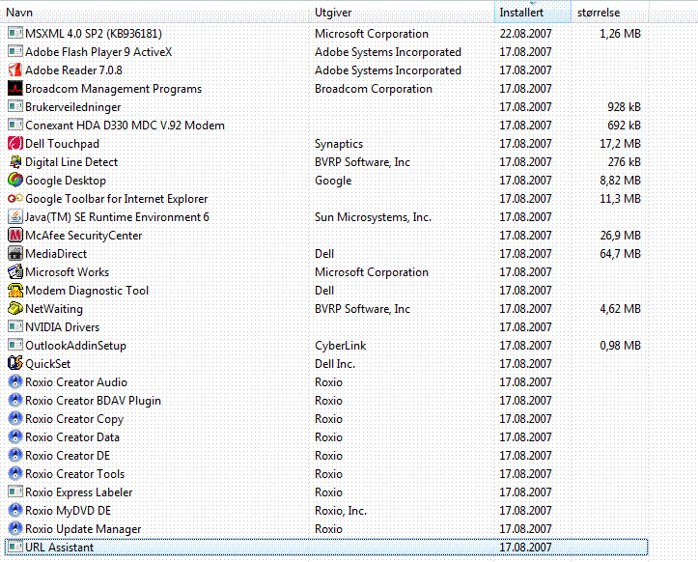This screenshot has width=698, height=562.
Task: Click the Google Toolbar for Internet Explorer icon
Action: click(x=15, y=199)
